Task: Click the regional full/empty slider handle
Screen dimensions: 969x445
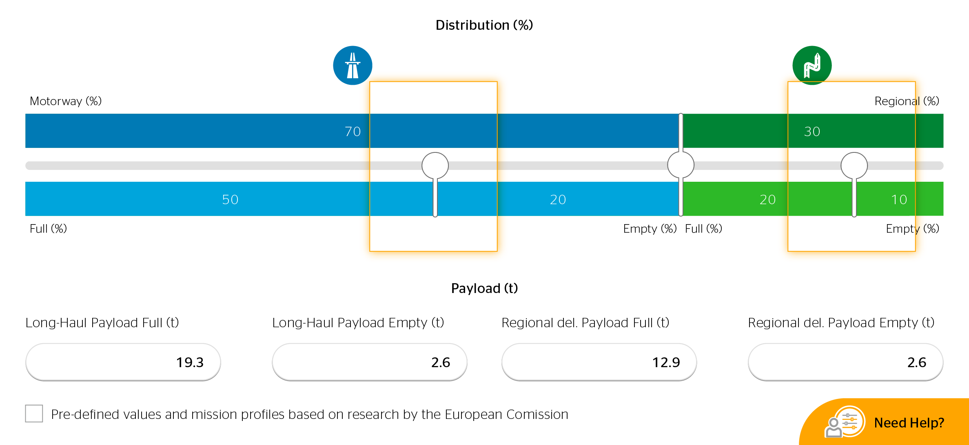Action: click(854, 165)
